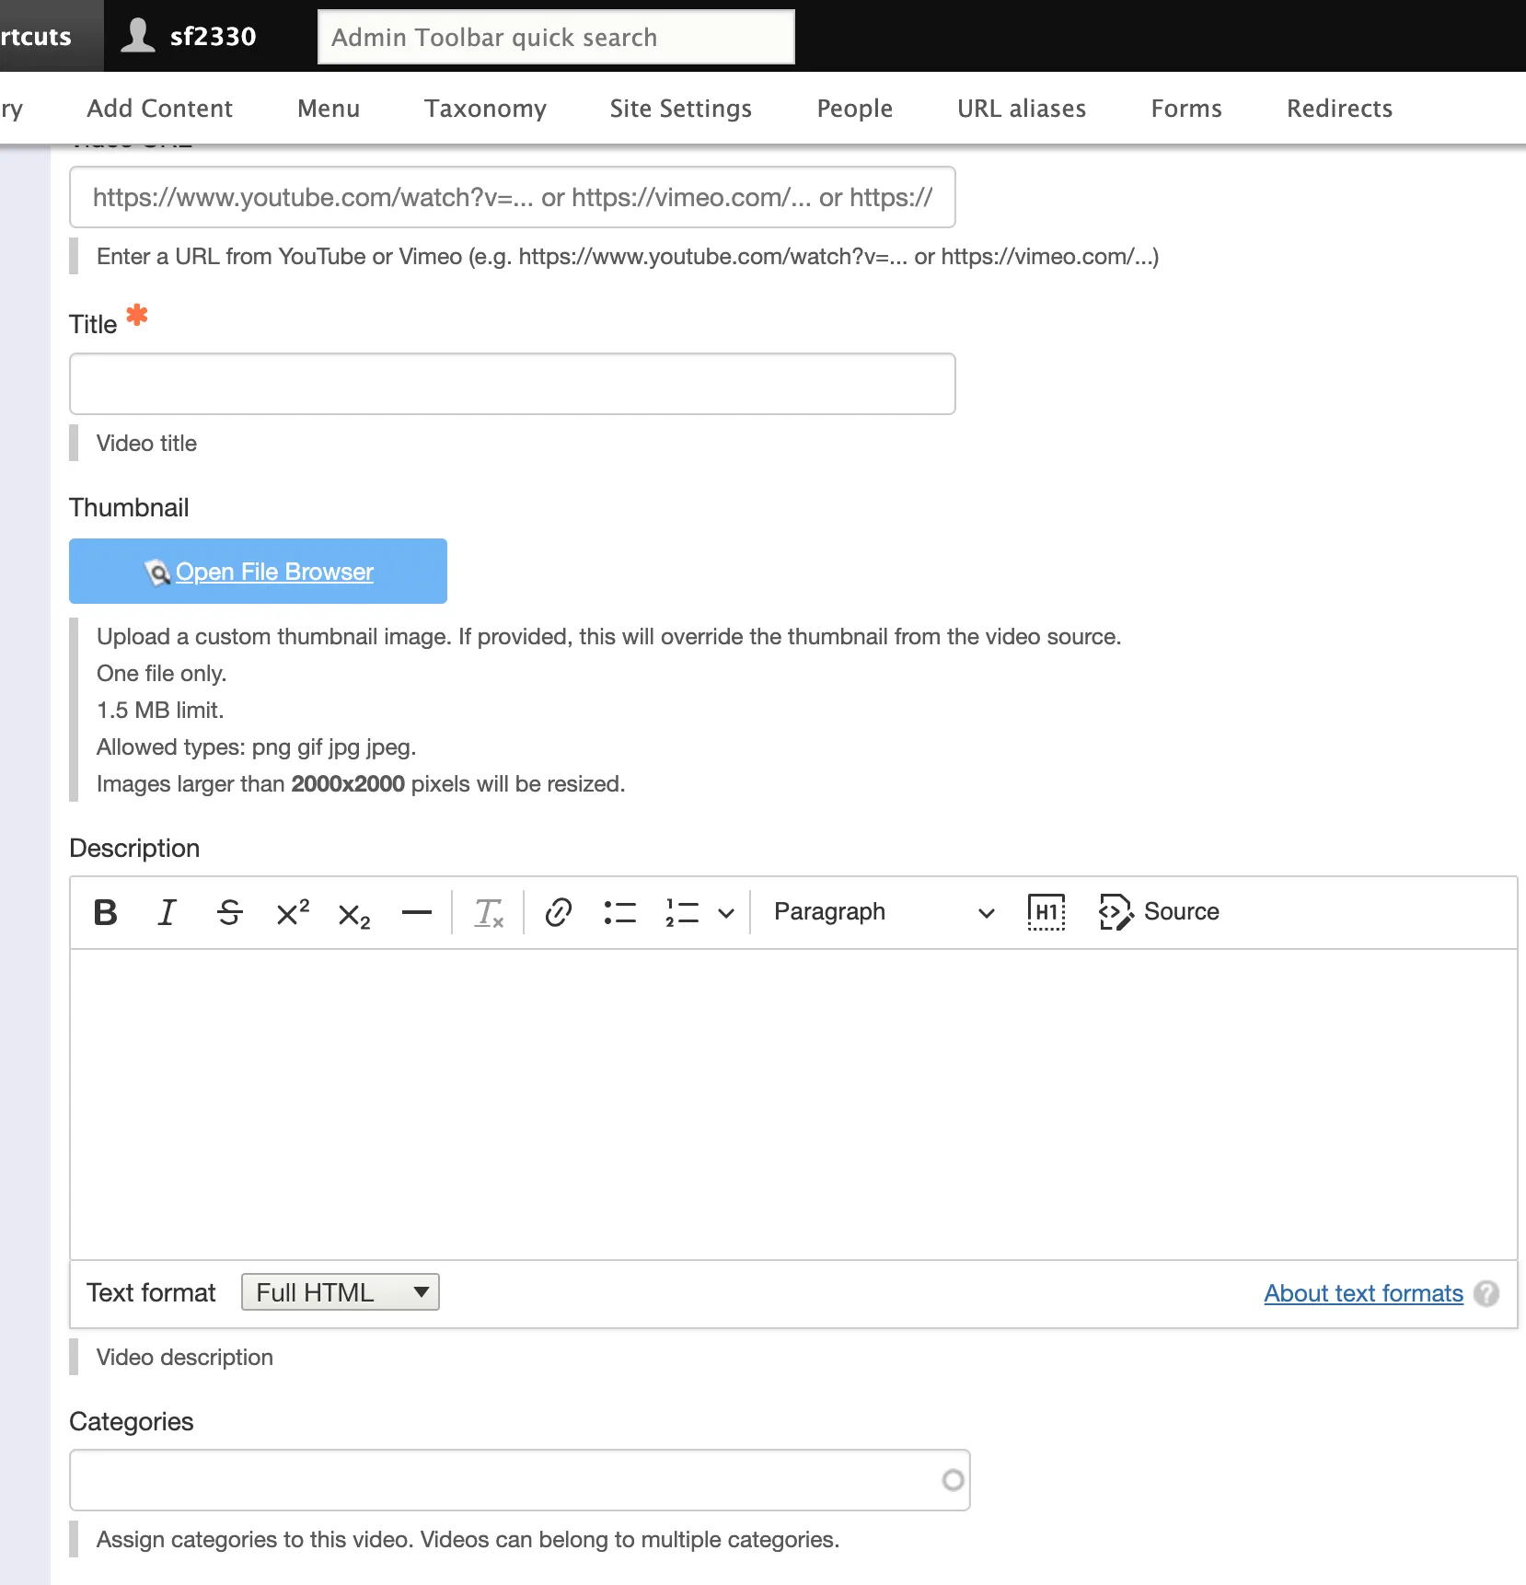Click the help icon beside About text formats
Image resolution: width=1526 pixels, height=1585 pixels.
click(1486, 1293)
